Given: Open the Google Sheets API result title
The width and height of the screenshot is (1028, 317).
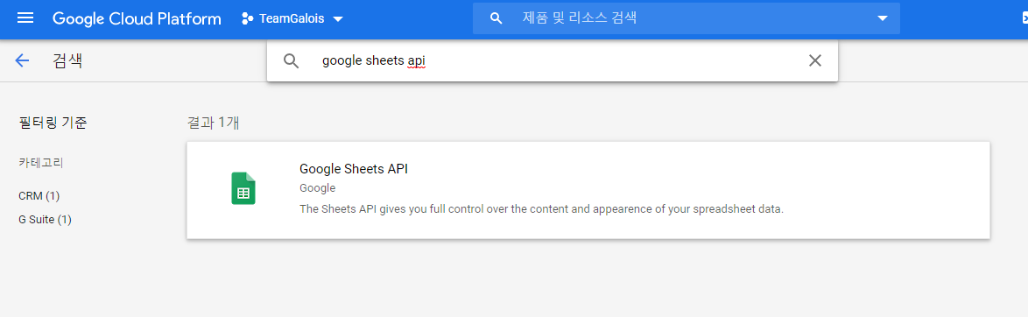Looking at the screenshot, I should 354,169.
